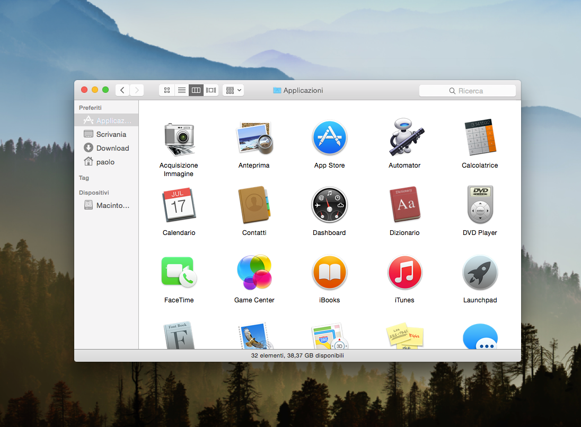Click the 'Launchpad' label text
The width and height of the screenshot is (581, 427).
point(480,300)
